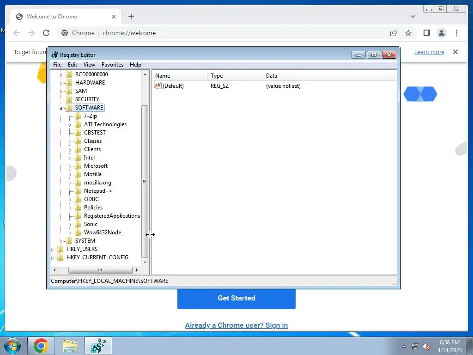Select the Clients key folder icon

[78, 149]
